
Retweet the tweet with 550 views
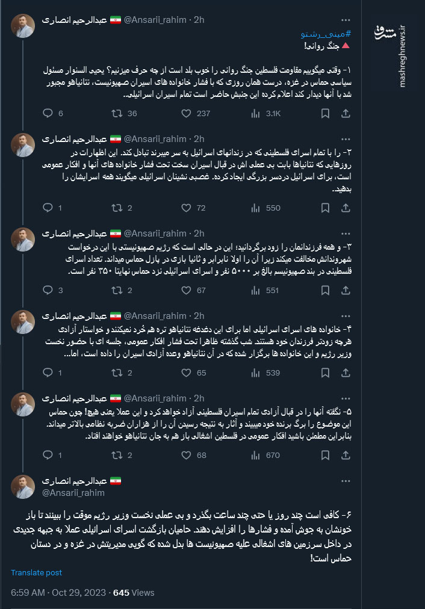[118, 208]
